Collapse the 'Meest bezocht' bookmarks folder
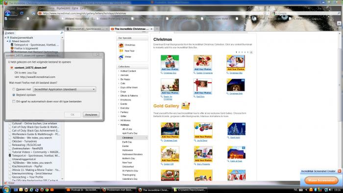This screenshot has height=193, width=343. 7,41
